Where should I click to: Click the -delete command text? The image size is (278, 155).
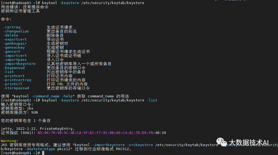[x=11, y=35]
